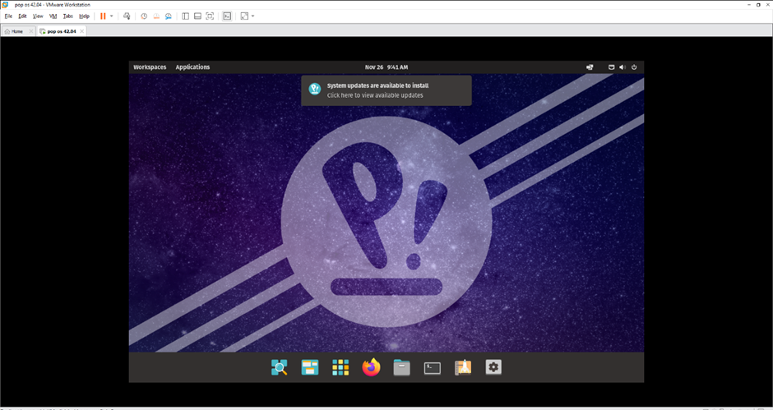The image size is (773, 410).
Task: Open the Files manager in dock
Action: [x=401, y=368]
